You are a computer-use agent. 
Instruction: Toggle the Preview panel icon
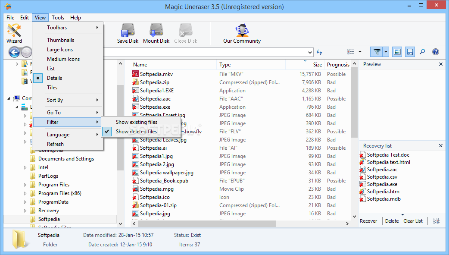pos(397,52)
